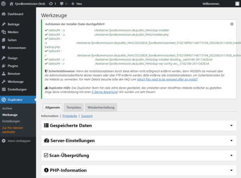Viewport: 241px width, 178px height.
Task: Click the Fjordkommission (Test) site name
Action: [x=30, y=4]
